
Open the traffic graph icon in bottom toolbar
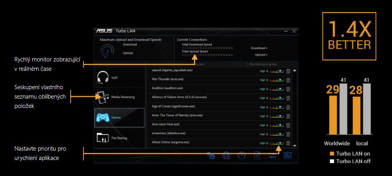pyautogui.click(x=288, y=156)
